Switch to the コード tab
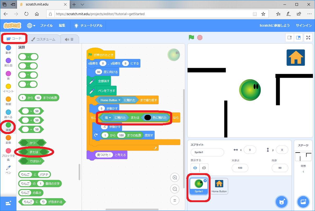315x211 pixels. (x=14, y=39)
